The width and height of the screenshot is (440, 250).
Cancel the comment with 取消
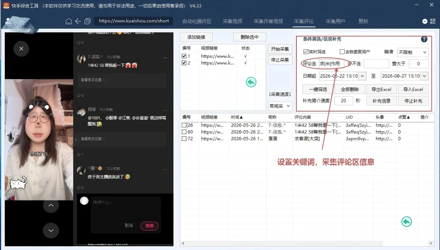pyautogui.click(x=129, y=225)
